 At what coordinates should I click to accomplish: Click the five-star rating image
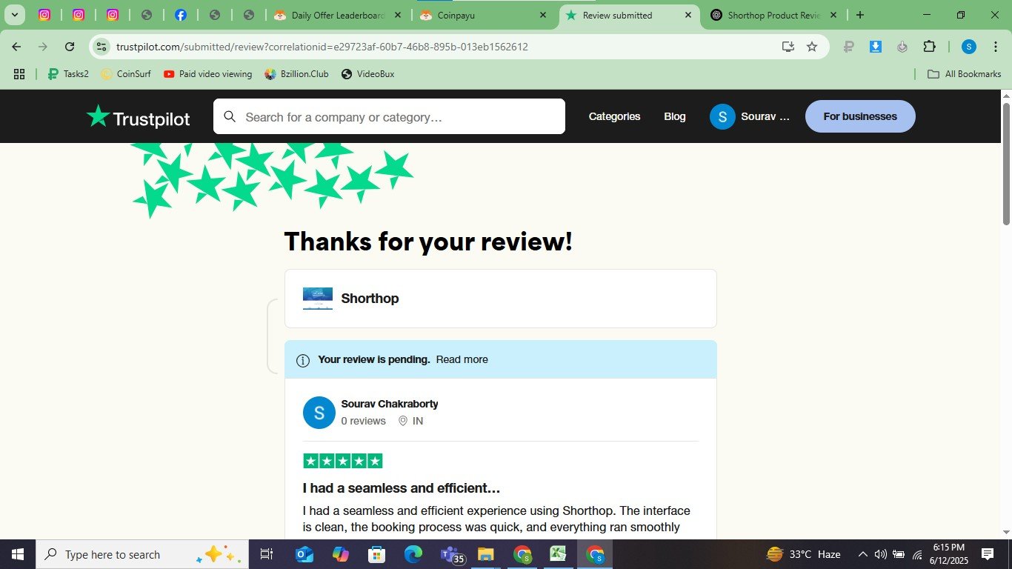click(343, 461)
